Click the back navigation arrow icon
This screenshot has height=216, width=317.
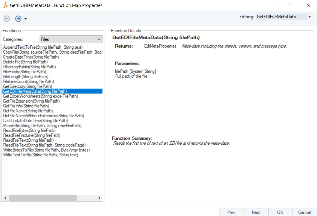(x=7, y=19)
